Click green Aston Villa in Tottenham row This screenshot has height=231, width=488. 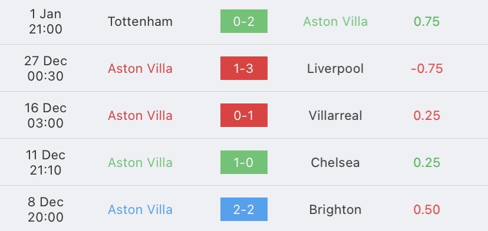335,21
